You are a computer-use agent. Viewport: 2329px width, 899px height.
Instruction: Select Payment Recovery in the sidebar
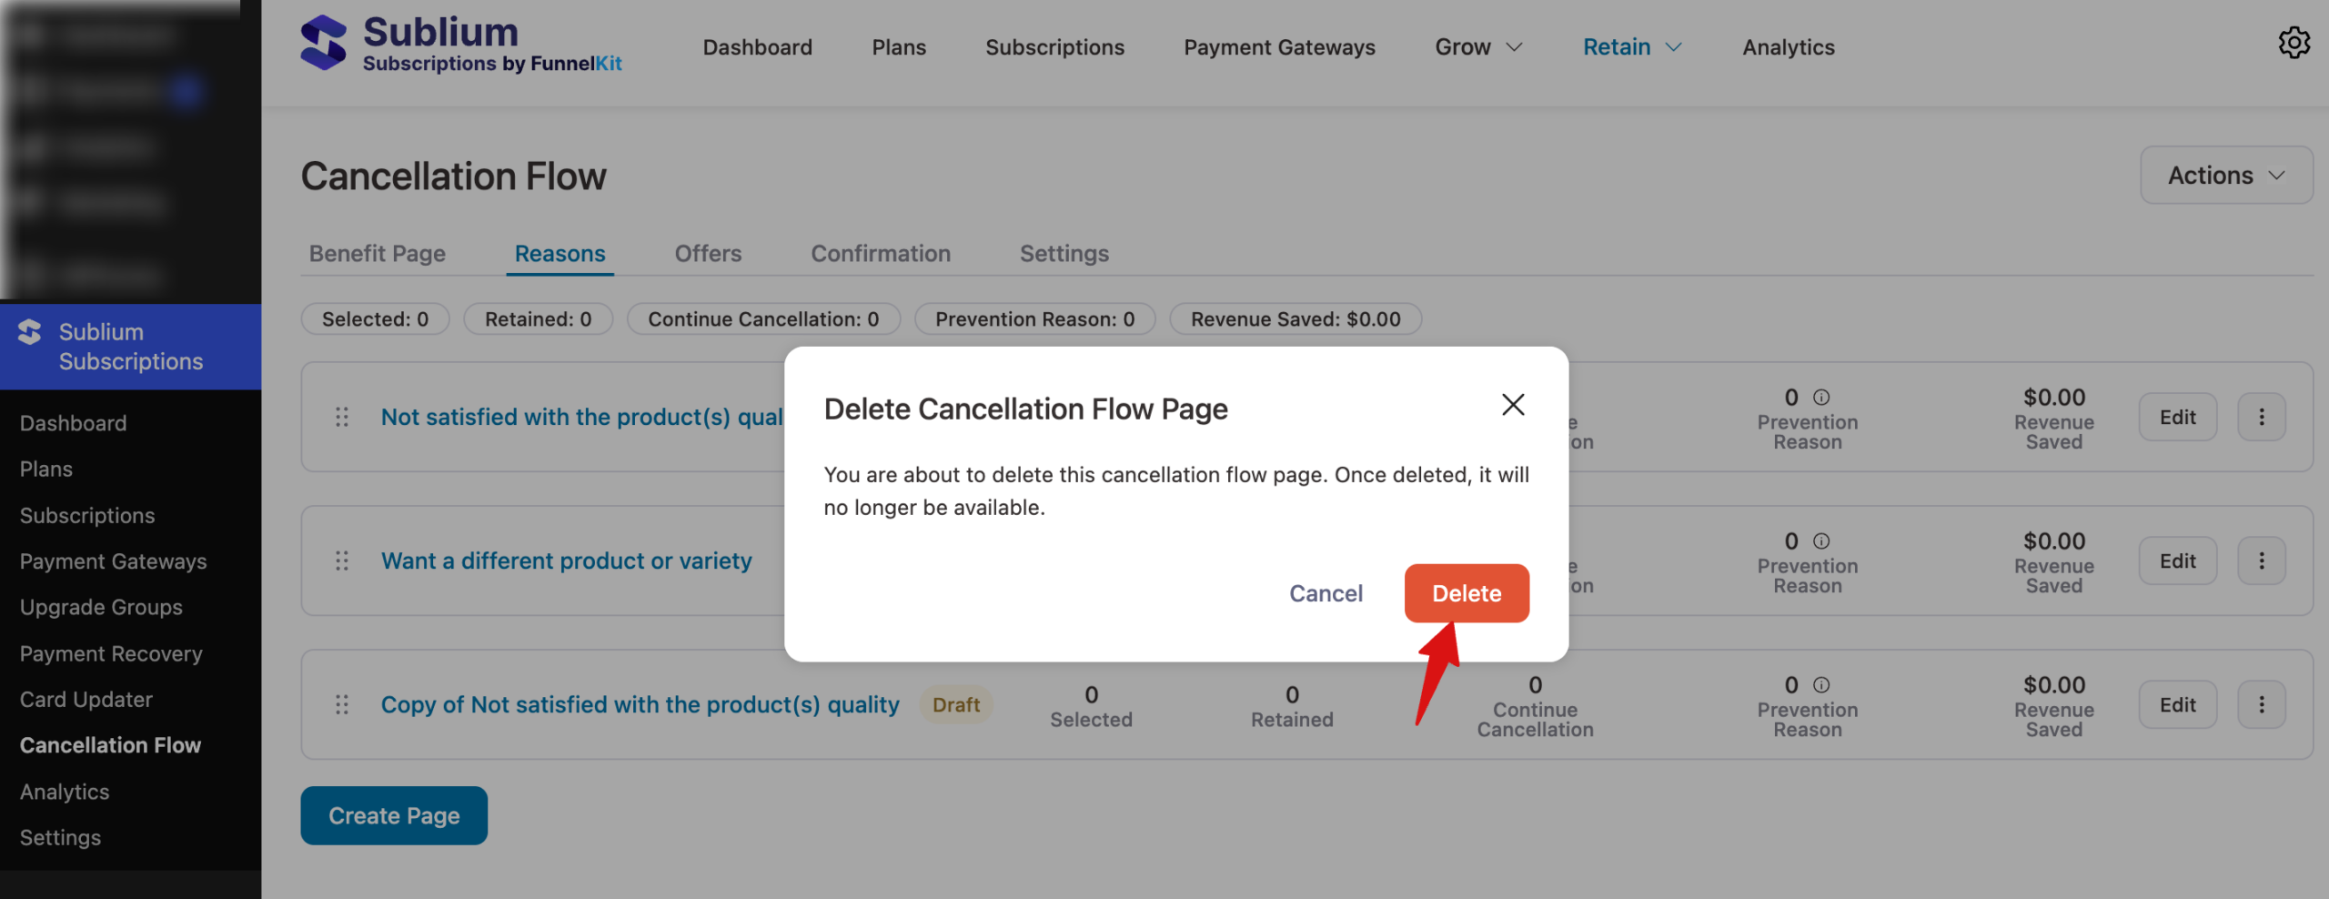point(111,653)
